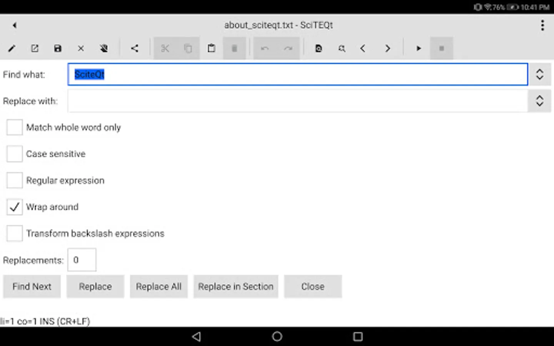Viewport: 554px width, 346px height.
Task: Click the stop square icon
Action: point(442,48)
